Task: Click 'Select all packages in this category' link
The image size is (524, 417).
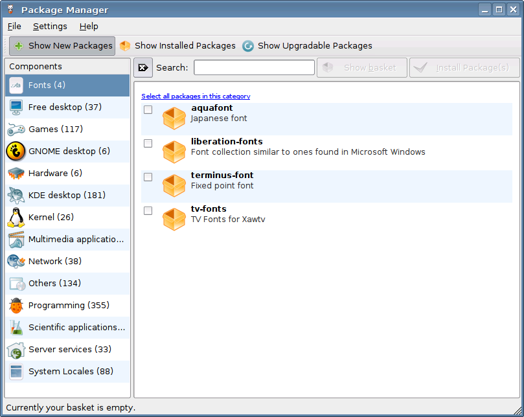Action: click(196, 96)
